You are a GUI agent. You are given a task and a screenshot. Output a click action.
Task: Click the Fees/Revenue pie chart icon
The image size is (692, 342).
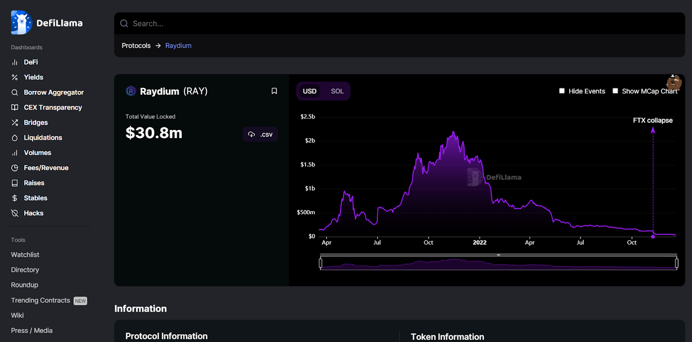15,168
